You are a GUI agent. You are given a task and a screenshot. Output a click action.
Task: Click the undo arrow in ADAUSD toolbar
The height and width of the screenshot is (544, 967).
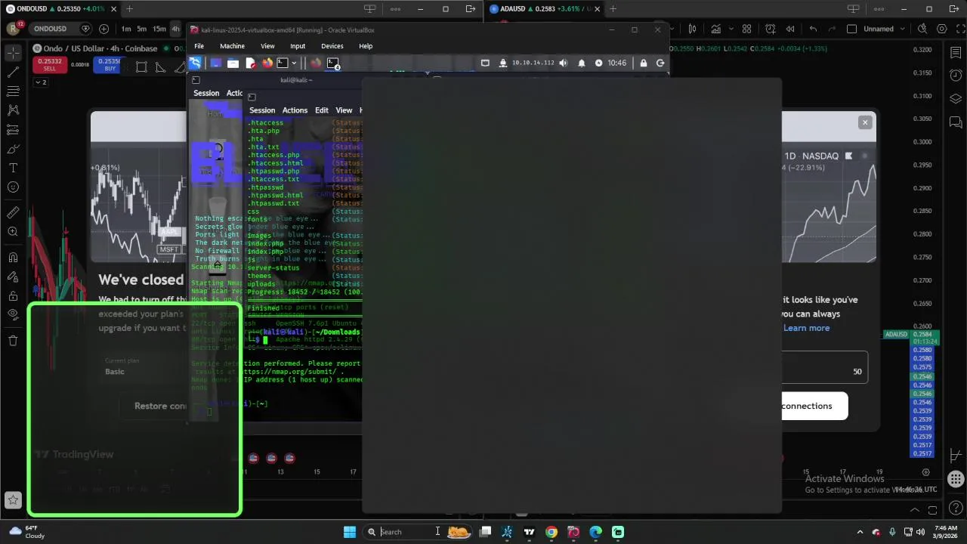[x=813, y=29]
